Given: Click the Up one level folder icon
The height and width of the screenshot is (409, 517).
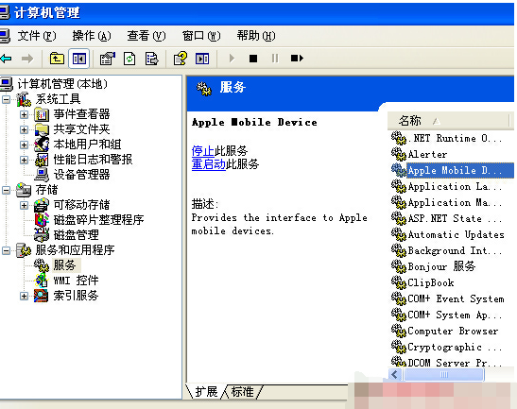Looking at the screenshot, I should pyautogui.click(x=57, y=59).
